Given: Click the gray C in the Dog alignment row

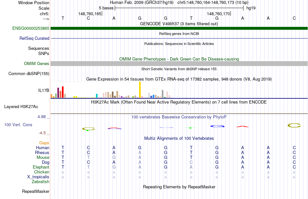Looking at the screenshot, I should tap(191, 162).
